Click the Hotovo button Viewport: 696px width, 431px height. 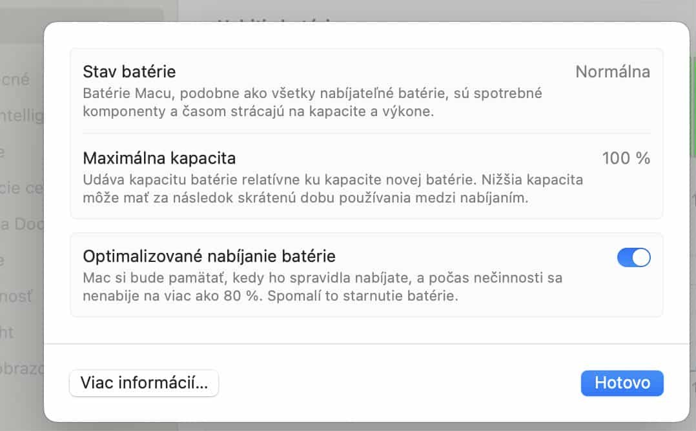[622, 383]
